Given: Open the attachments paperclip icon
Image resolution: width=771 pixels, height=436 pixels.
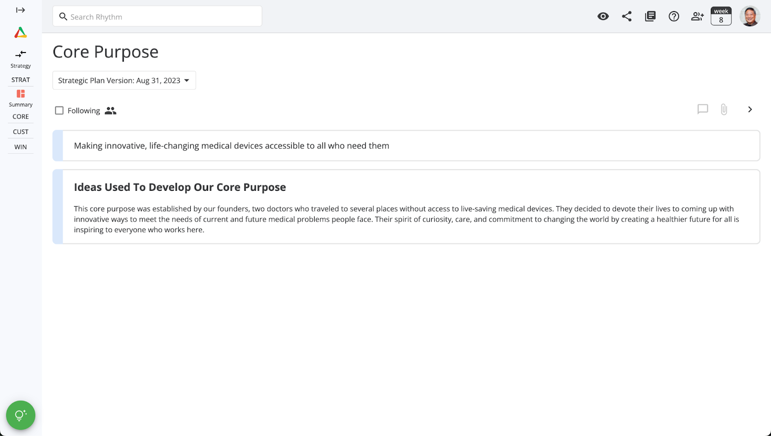Looking at the screenshot, I should [x=724, y=109].
